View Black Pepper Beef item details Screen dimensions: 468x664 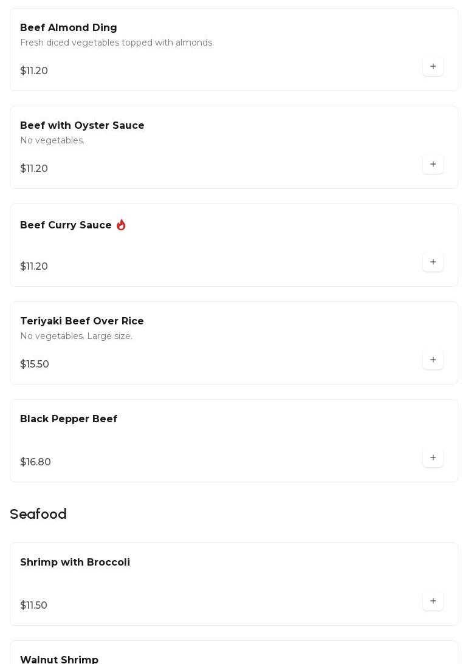coord(69,419)
